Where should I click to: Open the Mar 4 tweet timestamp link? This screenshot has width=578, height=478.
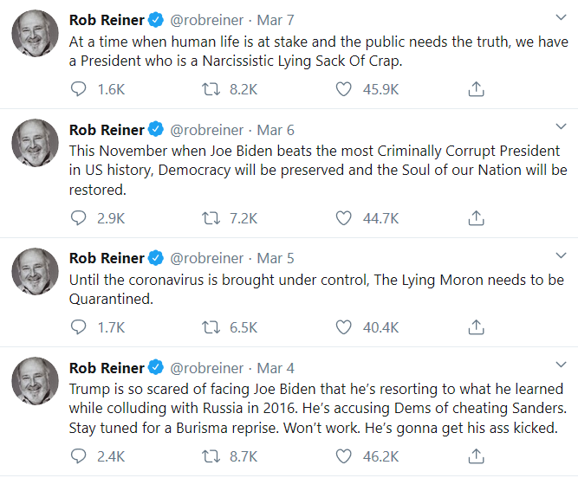click(276, 368)
